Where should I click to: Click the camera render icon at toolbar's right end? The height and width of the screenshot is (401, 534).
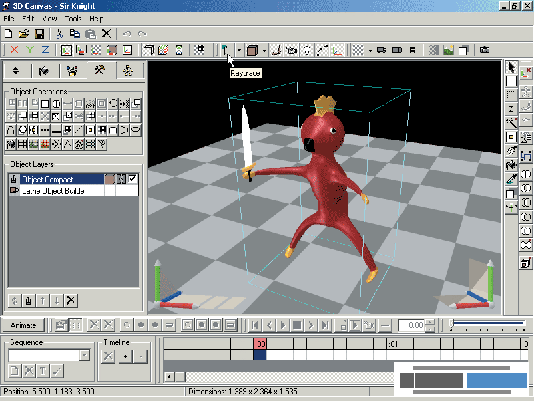(485, 50)
